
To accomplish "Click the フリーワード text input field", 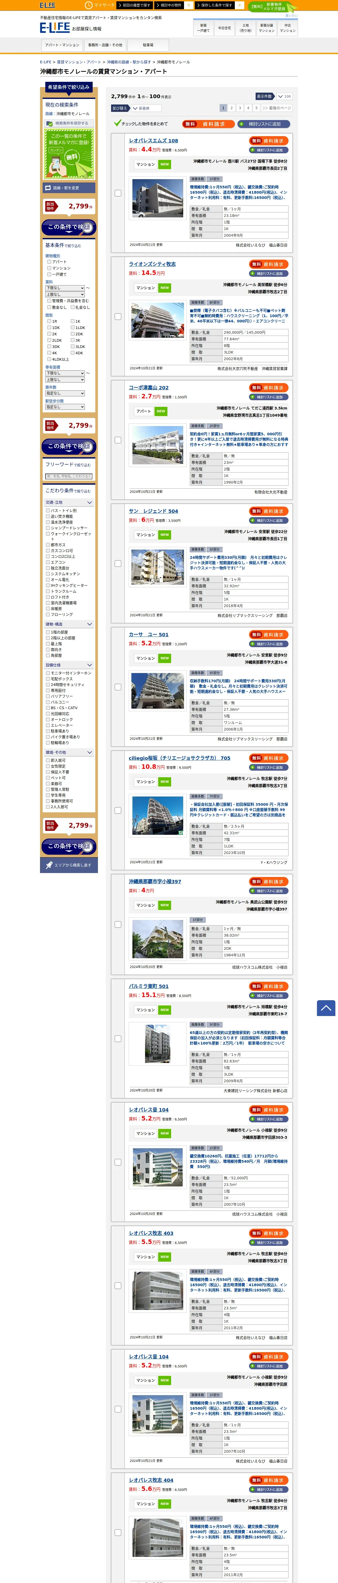I will click(69, 476).
